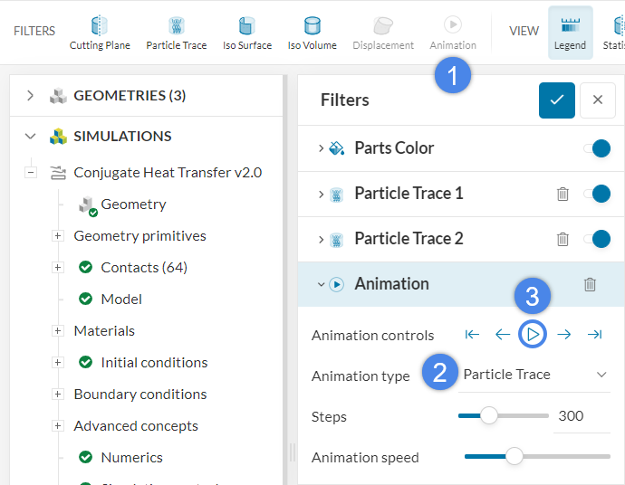Image resolution: width=625 pixels, height=485 pixels.
Task: Select Initial conditions item
Action: [x=154, y=363]
